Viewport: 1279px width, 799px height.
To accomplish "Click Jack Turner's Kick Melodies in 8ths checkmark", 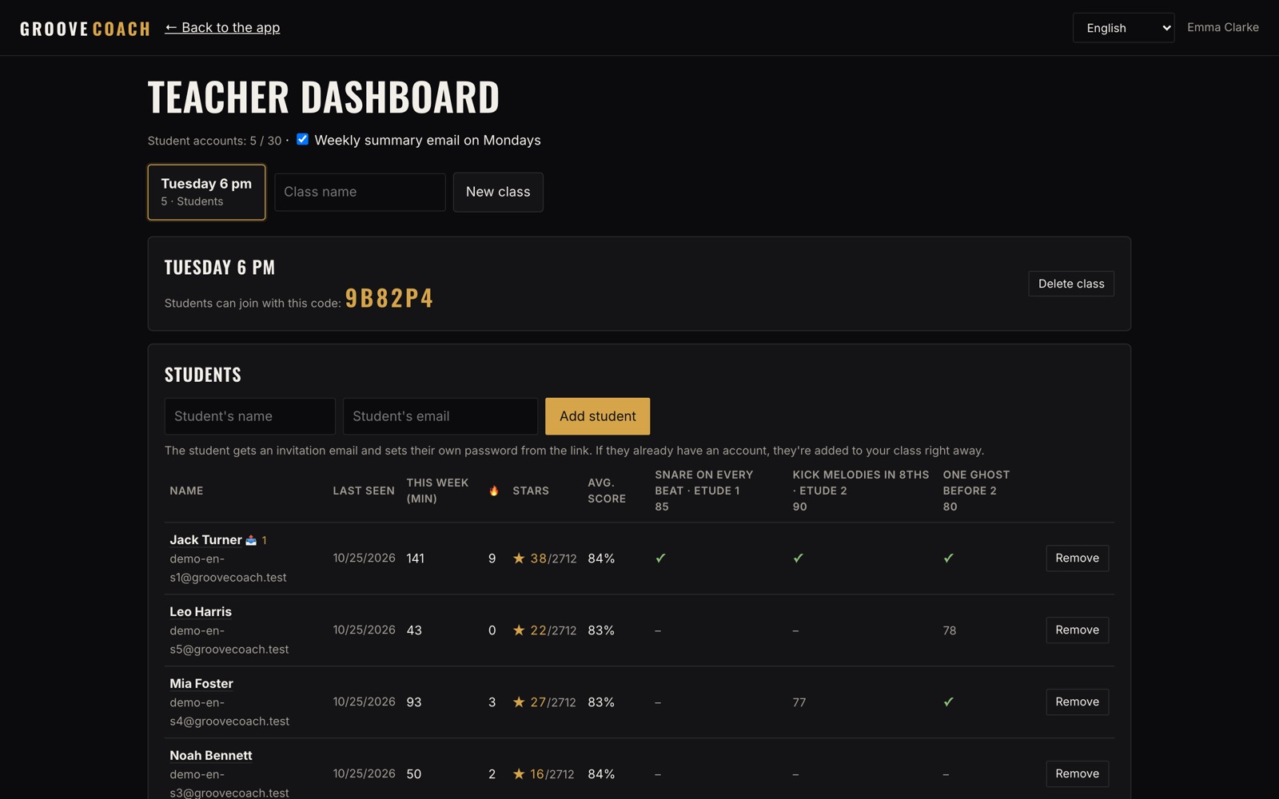I will click(x=798, y=558).
